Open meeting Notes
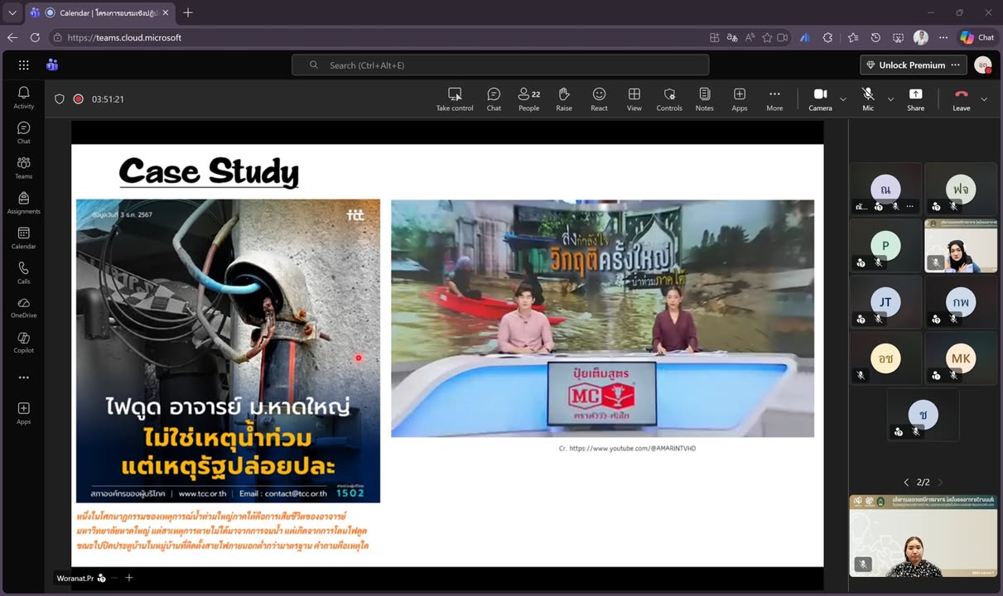This screenshot has height=596, width=1003. pyautogui.click(x=704, y=99)
